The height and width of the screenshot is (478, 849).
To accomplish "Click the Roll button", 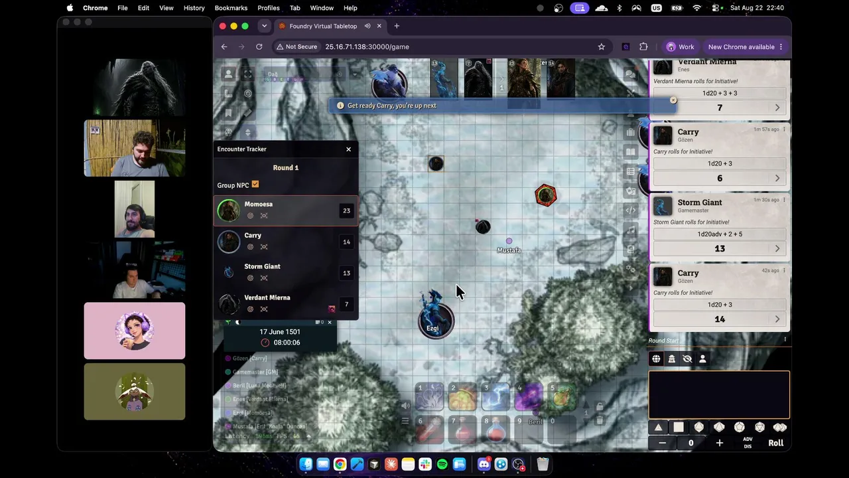I will [776, 443].
